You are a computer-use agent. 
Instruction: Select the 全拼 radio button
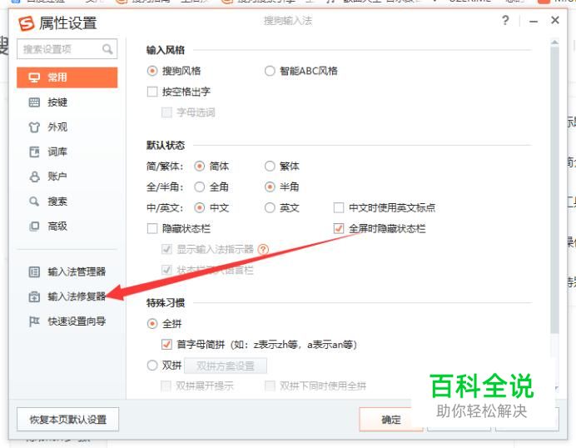click(x=152, y=324)
